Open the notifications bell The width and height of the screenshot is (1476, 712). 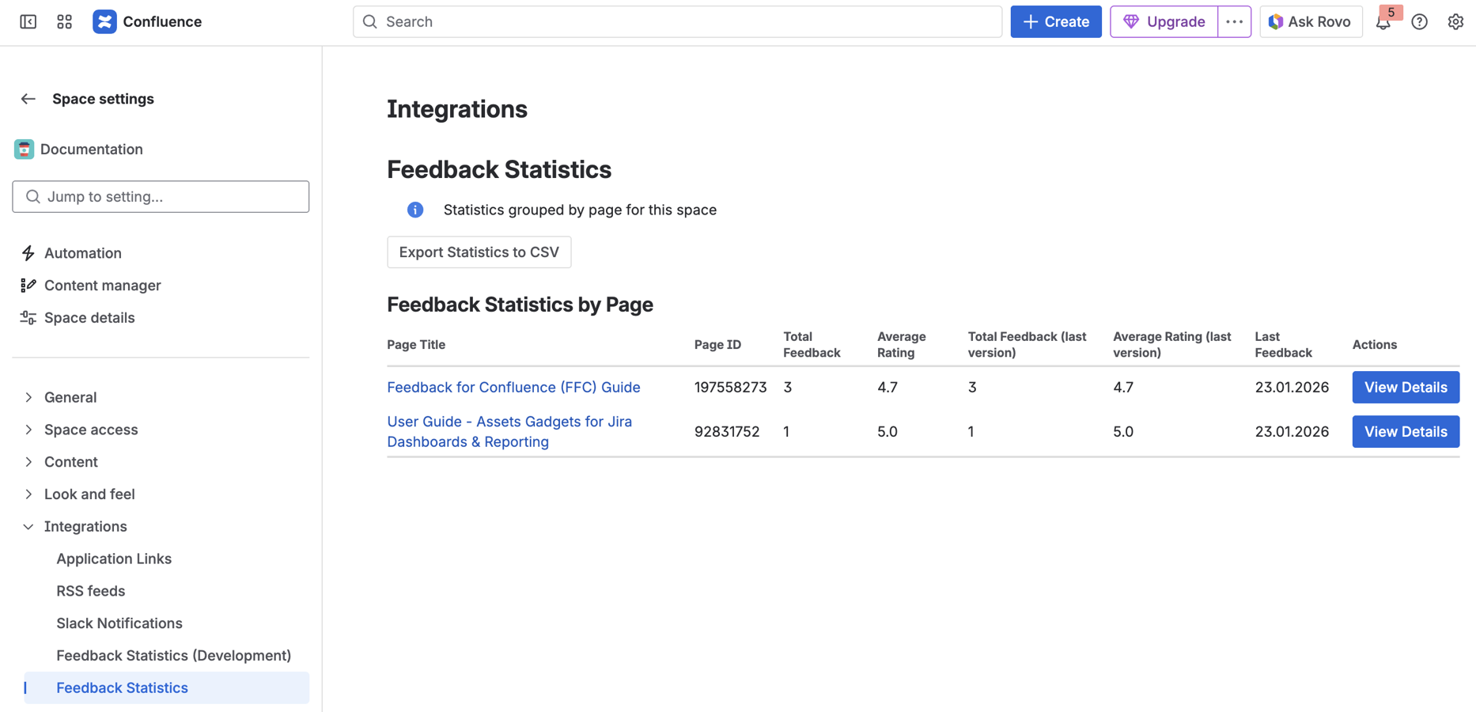tap(1383, 21)
